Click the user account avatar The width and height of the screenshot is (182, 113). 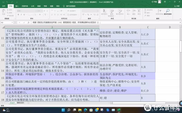tap(159, 2)
